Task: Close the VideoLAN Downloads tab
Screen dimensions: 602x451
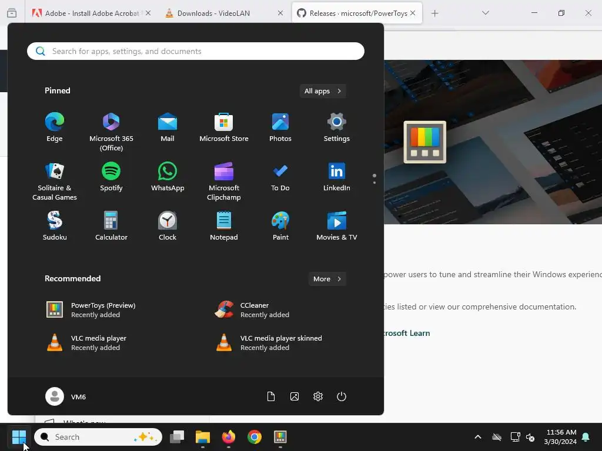Action: (280, 13)
